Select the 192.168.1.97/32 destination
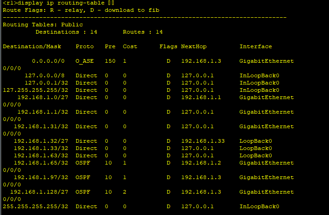This screenshot has width=329, height=215. [41, 177]
